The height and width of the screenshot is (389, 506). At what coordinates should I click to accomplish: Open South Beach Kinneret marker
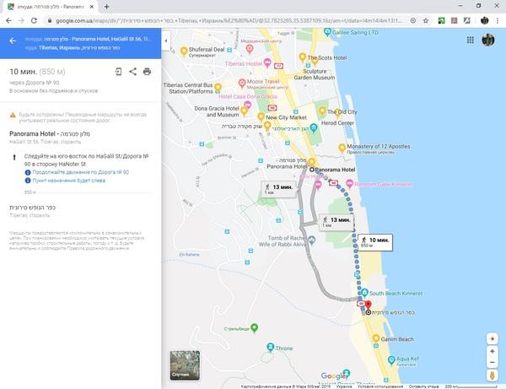(364, 293)
